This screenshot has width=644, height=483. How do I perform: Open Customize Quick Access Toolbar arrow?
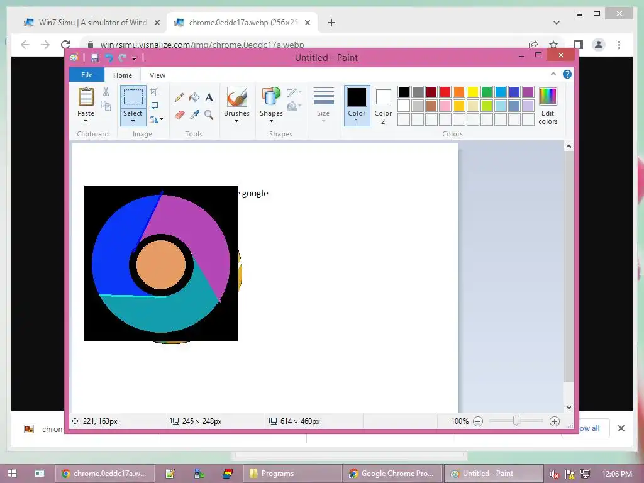pyautogui.click(x=135, y=58)
